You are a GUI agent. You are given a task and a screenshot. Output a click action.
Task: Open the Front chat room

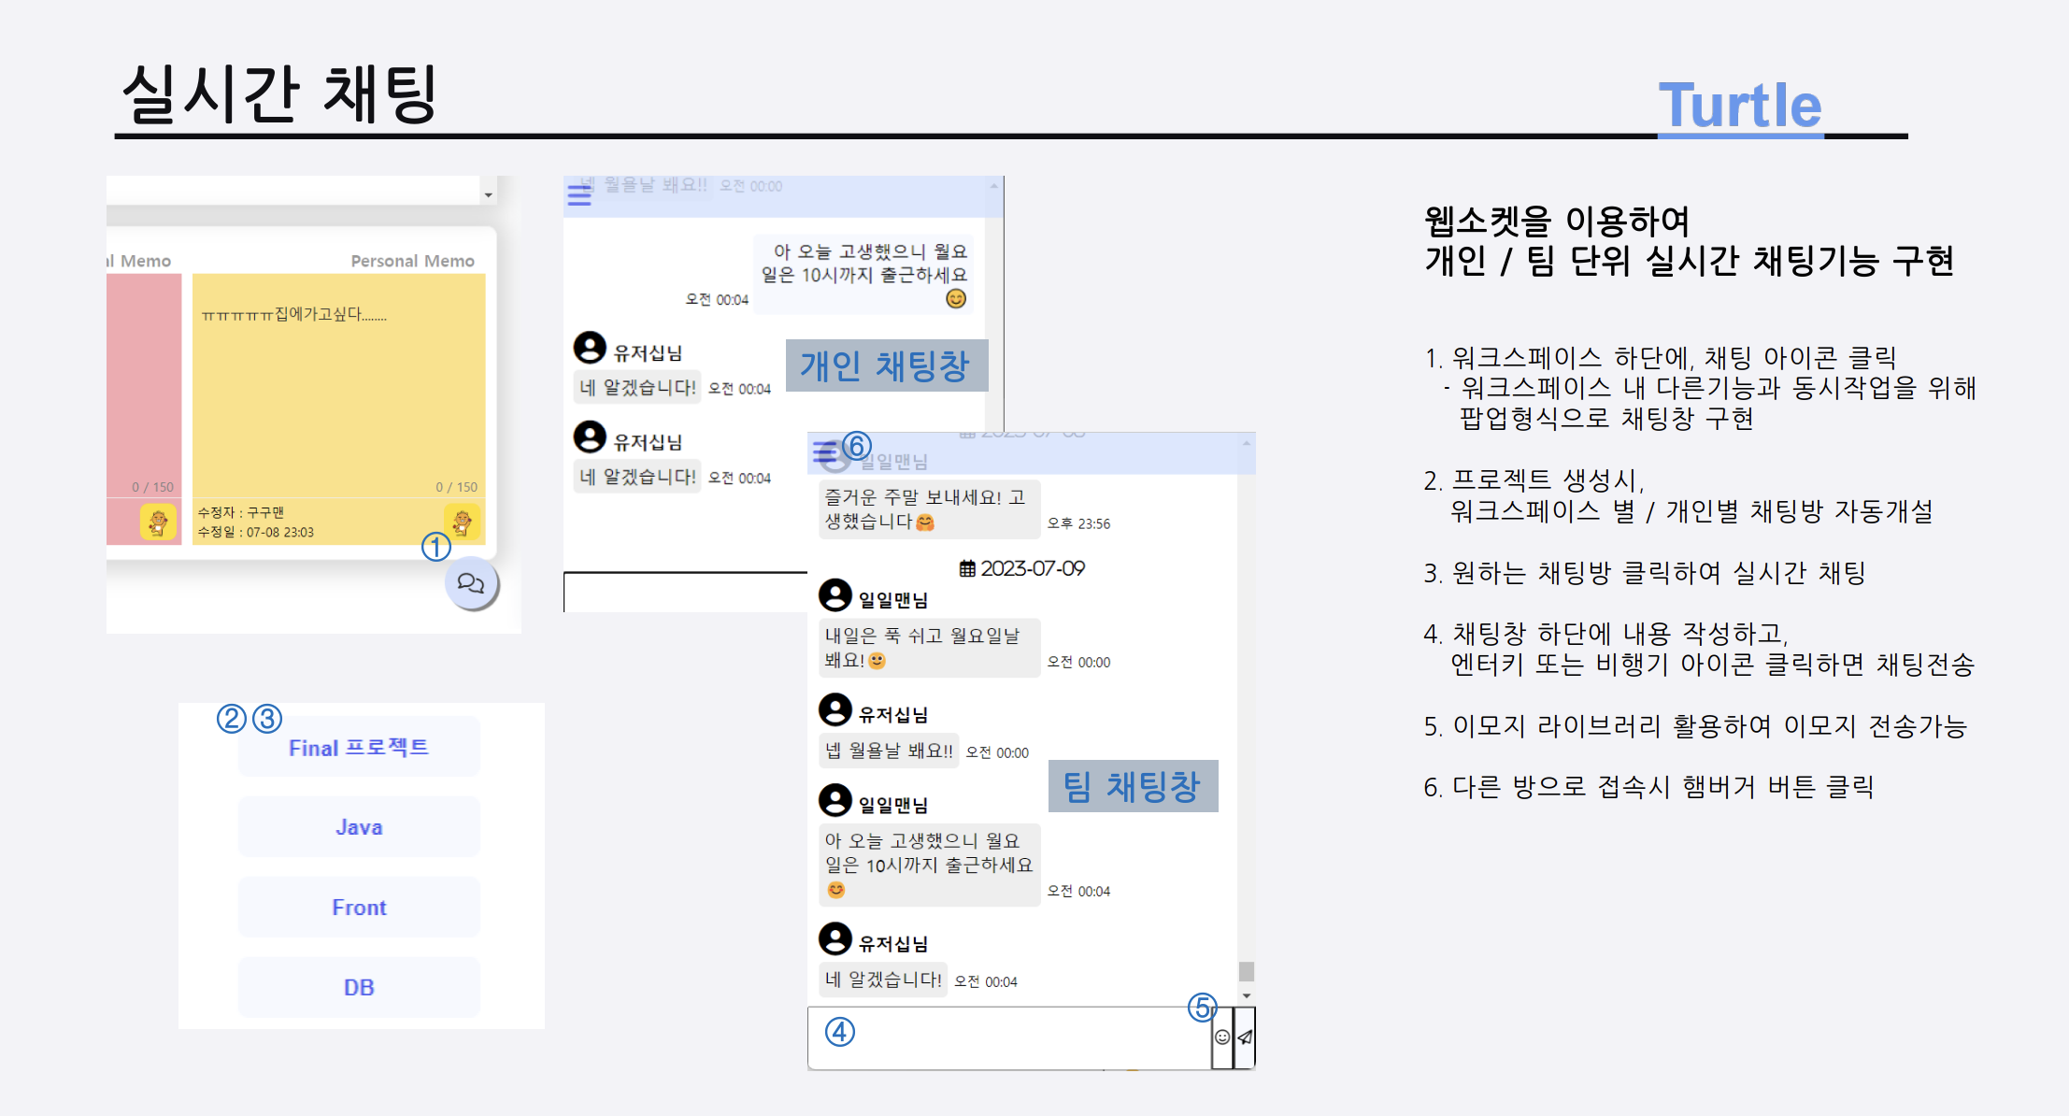(x=359, y=907)
